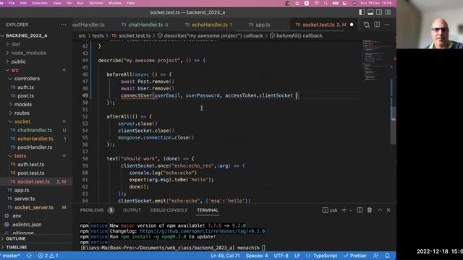Switch to echoHandler.ts editor tab
The width and height of the screenshot is (463, 260).
(x=208, y=25)
